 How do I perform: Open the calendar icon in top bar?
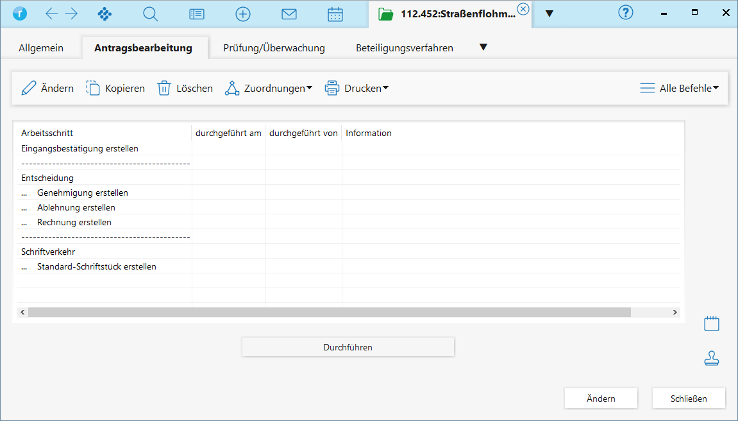click(335, 13)
